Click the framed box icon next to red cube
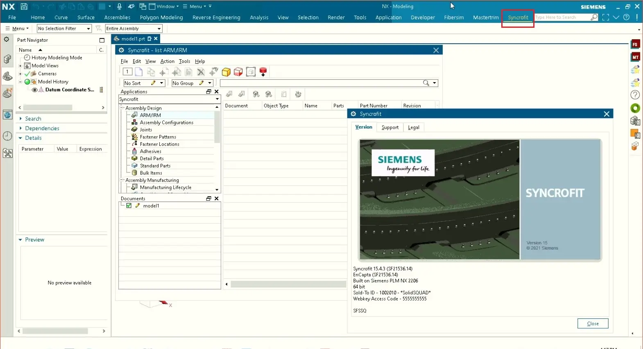 251,72
